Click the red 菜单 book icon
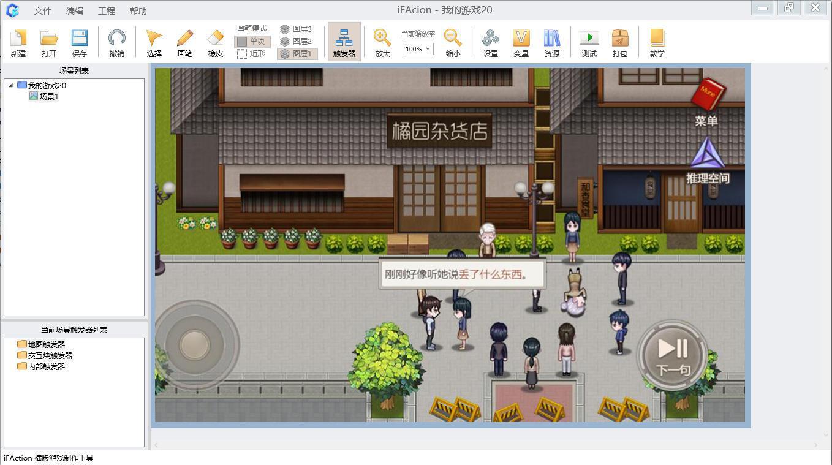This screenshot has width=832, height=465. (x=708, y=95)
